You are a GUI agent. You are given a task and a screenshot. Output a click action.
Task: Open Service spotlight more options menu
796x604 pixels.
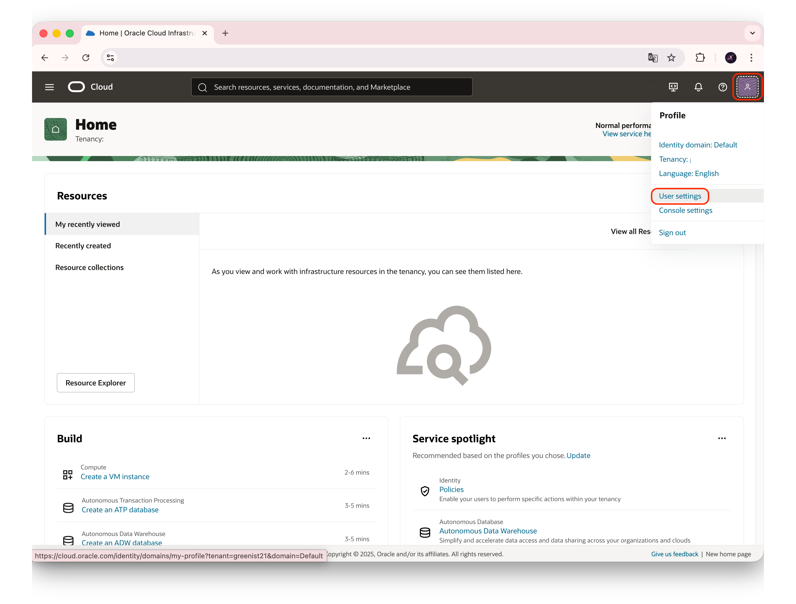pos(721,438)
